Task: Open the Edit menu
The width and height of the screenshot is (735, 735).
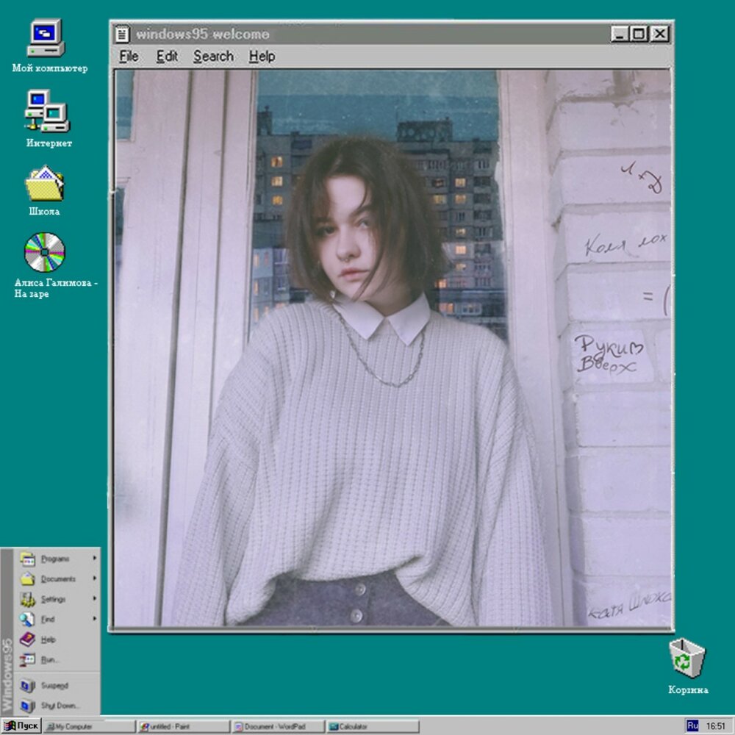Action: pyautogui.click(x=168, y=56)
